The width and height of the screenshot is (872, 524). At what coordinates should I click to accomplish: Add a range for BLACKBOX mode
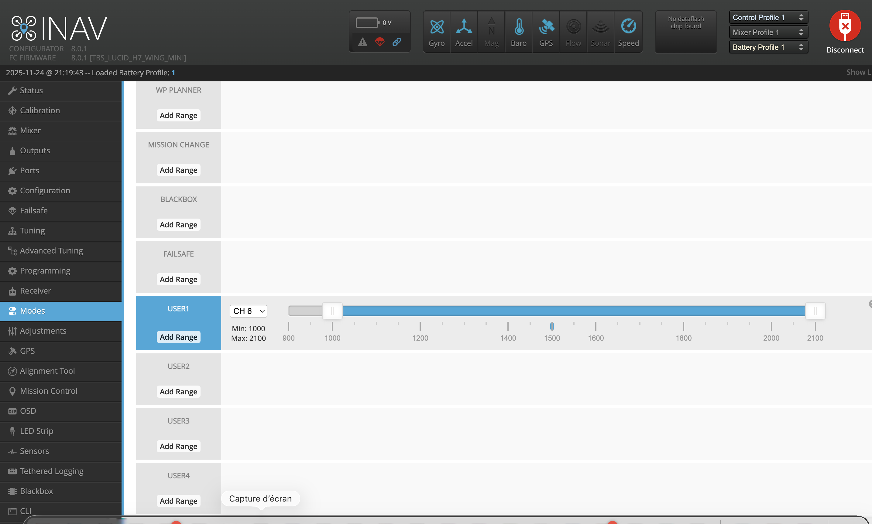(x=178, y=225)
